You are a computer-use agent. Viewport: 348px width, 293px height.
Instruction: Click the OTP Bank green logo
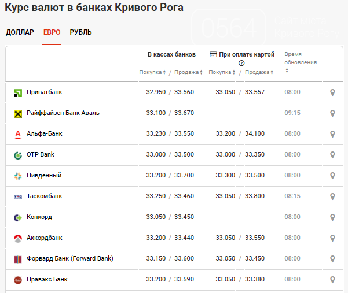tap(18, 155)
